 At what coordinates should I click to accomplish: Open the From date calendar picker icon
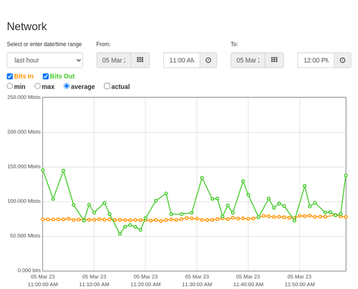click(x=140, y=60)
